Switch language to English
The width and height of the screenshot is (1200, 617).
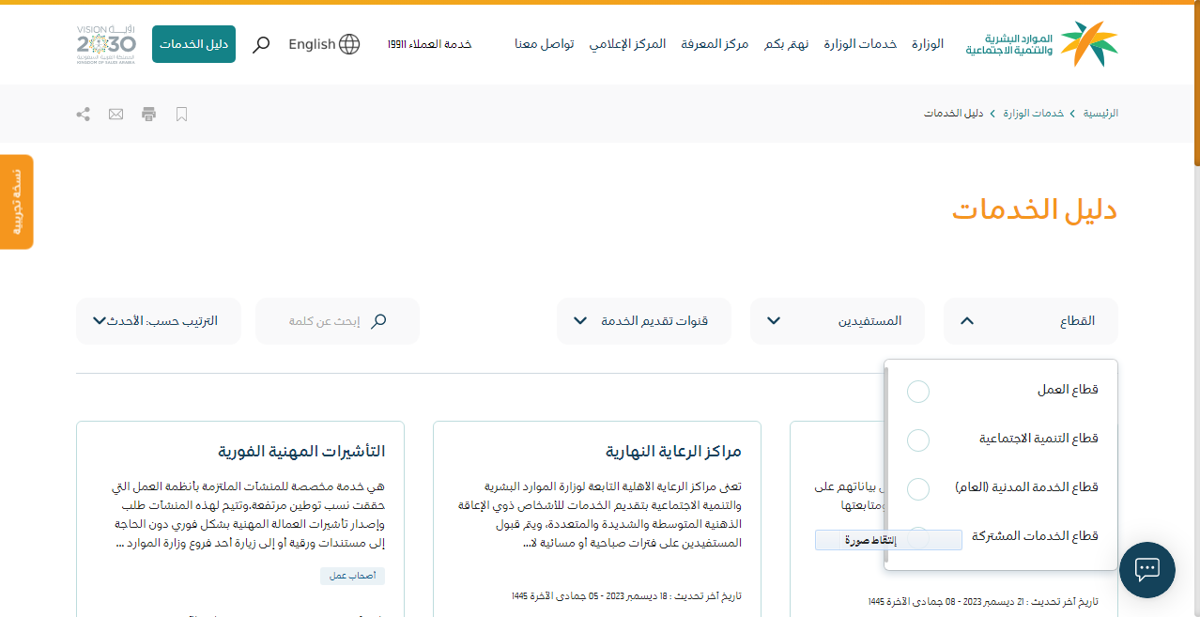(312, 44)
